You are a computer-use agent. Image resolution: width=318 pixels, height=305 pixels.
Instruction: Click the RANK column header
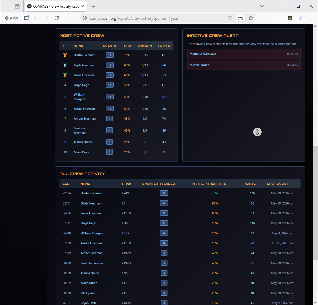[127, 184]
